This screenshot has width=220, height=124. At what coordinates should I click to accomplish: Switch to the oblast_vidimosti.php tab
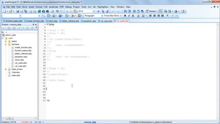pyautogui.click(x=69, y=21)
